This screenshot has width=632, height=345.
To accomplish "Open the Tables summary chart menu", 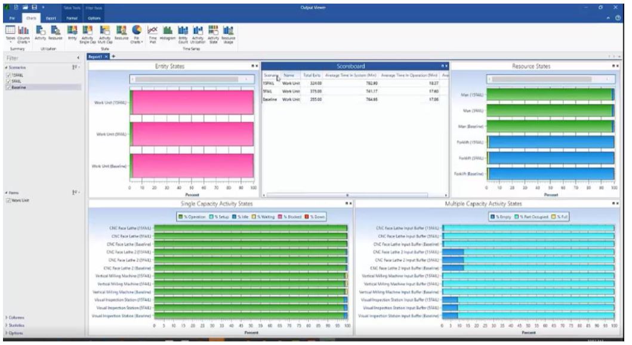I will tap(10, 34).
